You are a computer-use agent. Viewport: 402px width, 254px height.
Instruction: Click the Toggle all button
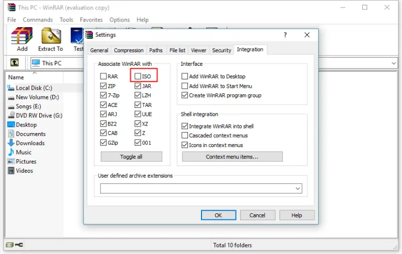(x=131, y=157)
